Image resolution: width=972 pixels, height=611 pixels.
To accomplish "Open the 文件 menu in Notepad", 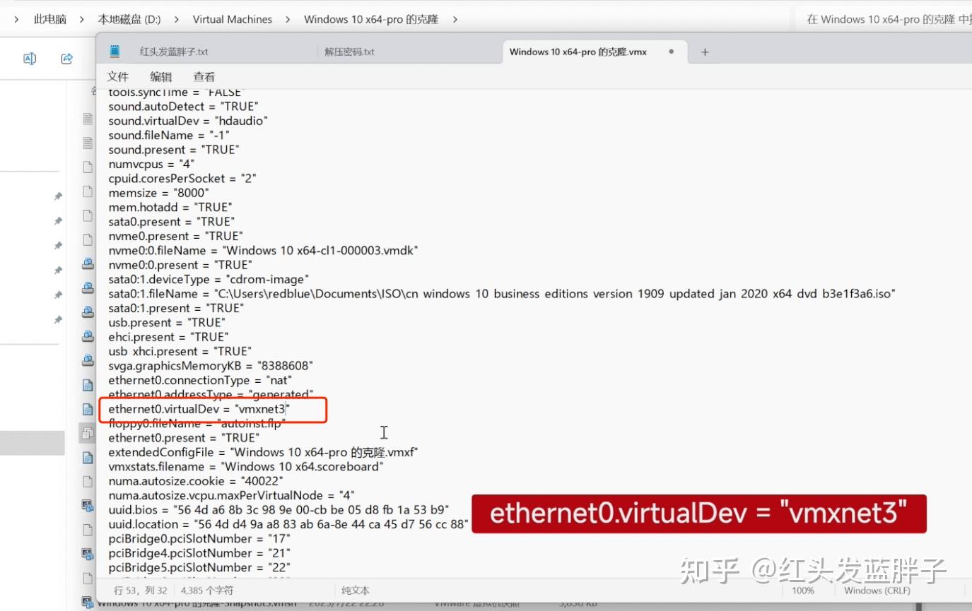I will tap(118, 76).
